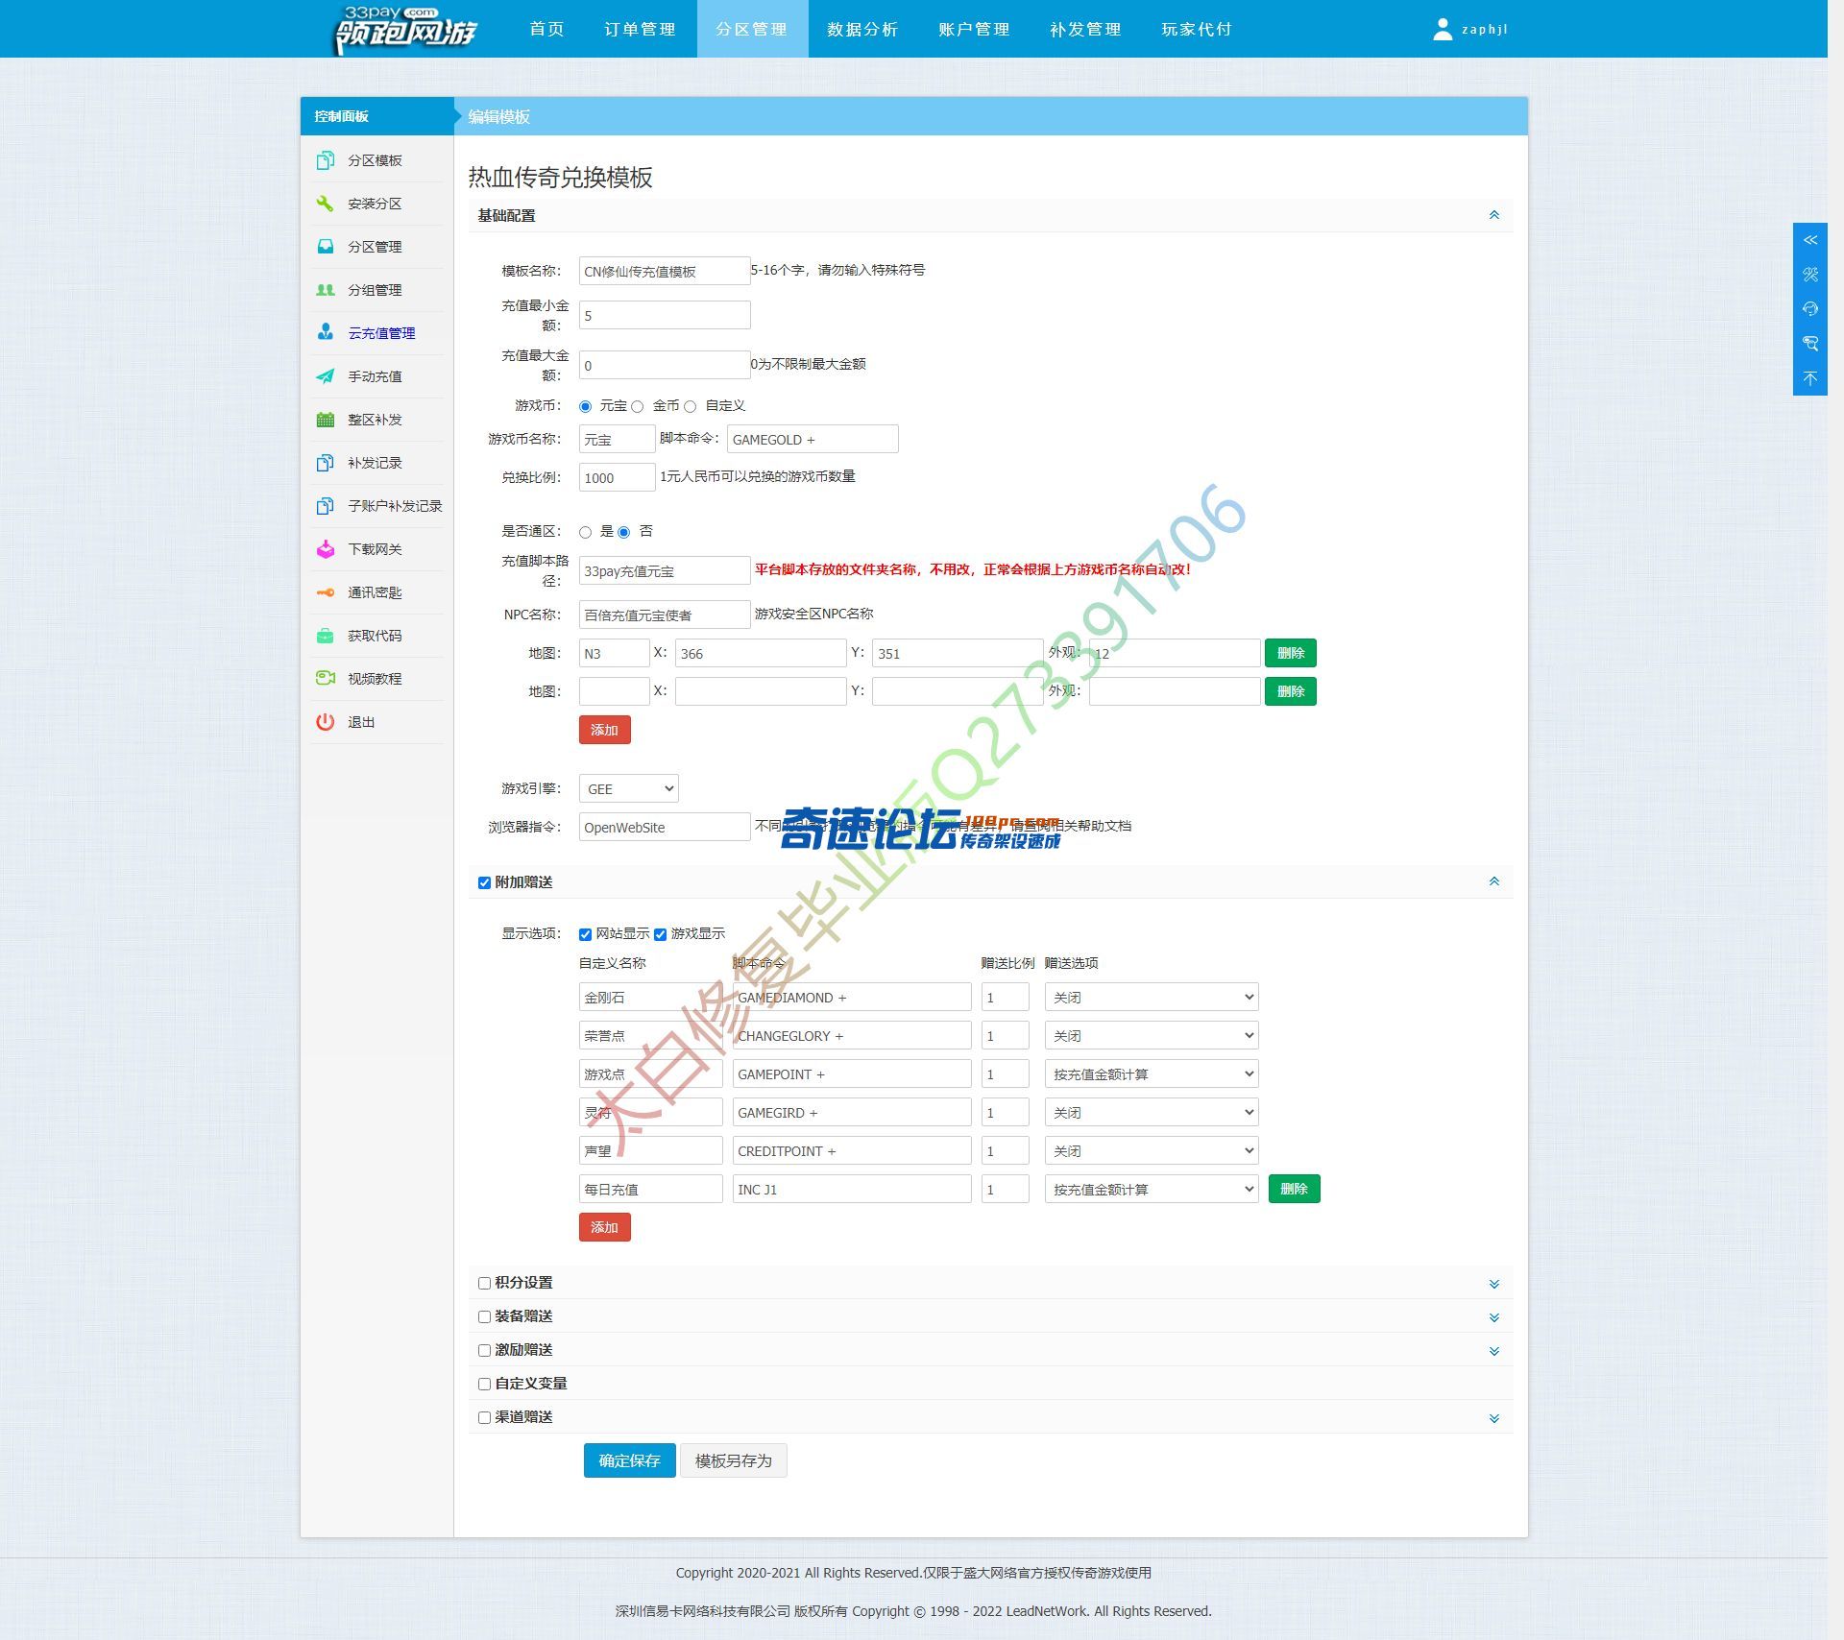The height and width of the screenshot is (1640, 1844).
Task: Open 订单管理 in top navigation
Action: pos(640,29)
